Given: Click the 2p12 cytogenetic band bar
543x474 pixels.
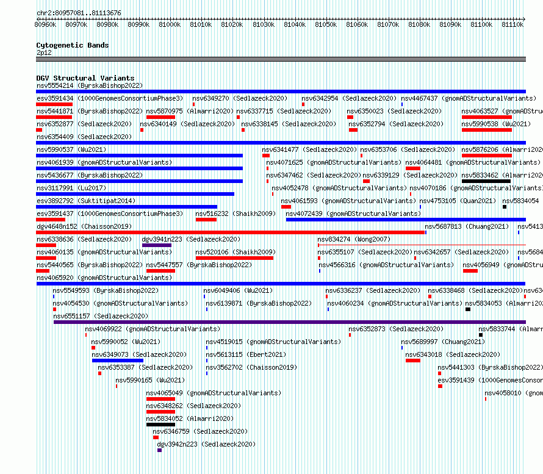Looking at the screenshot, I should pos(281,59).
